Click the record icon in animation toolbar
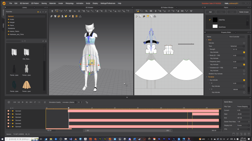The width and height of the screenshot is (252, 141). (9, 102)
